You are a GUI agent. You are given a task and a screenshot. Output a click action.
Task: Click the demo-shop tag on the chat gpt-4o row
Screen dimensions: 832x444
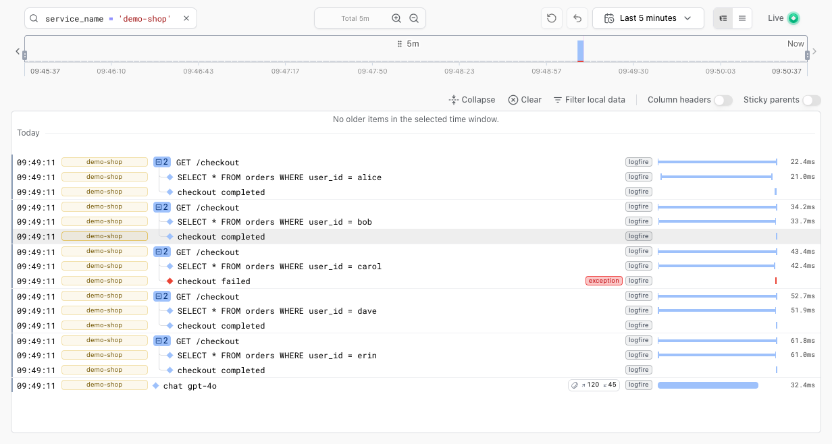click(x=105, y=385)
